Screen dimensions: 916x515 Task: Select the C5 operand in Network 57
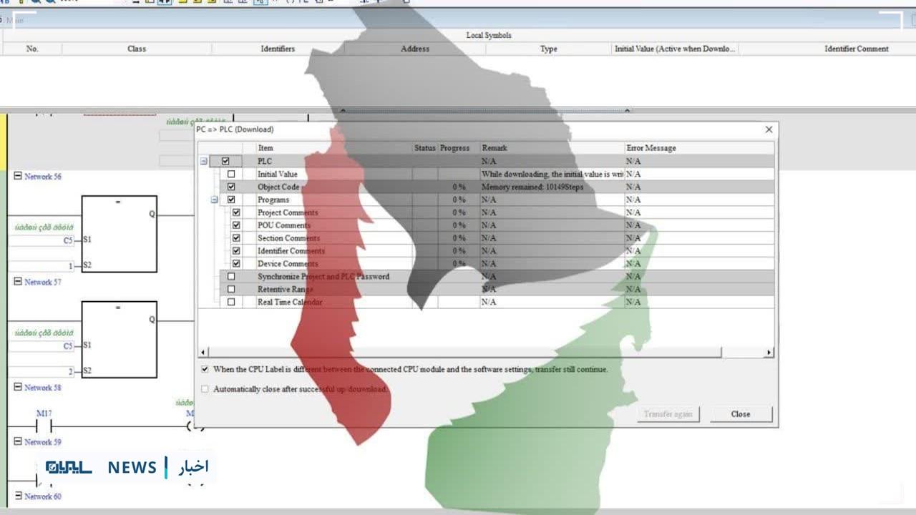(68, 345)
